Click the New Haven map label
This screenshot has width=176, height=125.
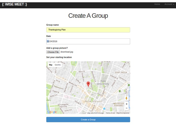(93, 101)
